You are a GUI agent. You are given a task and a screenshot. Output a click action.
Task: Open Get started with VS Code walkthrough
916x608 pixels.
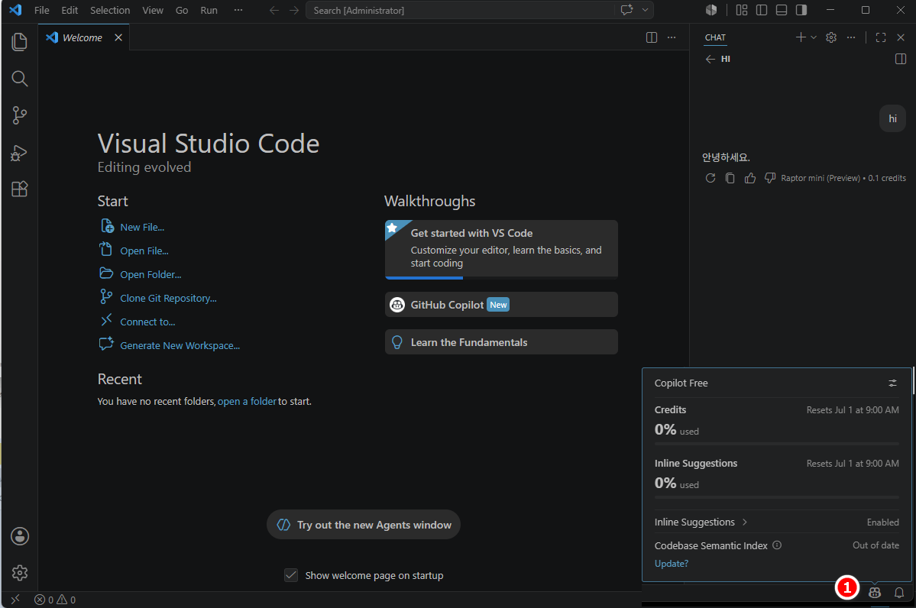pyautogui.click(x=501, y=250)
